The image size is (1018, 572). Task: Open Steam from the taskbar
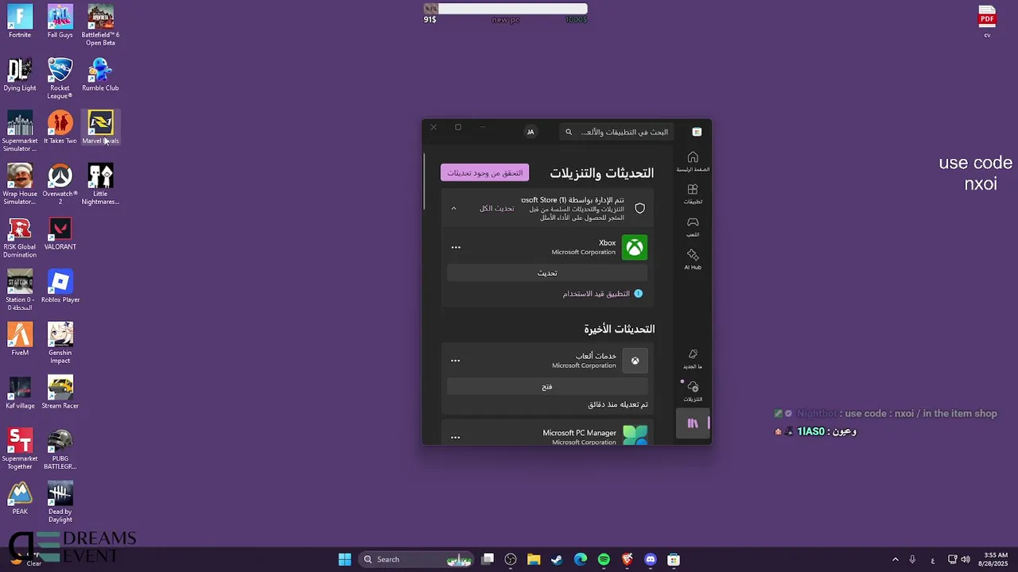[557, 559]
